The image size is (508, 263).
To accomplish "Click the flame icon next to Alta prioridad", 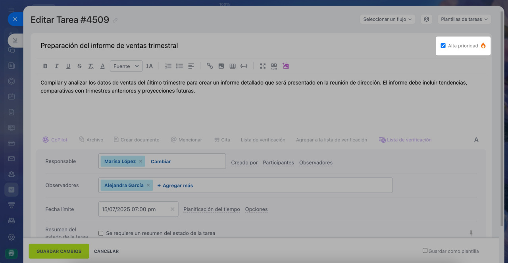I will point(483,46).
